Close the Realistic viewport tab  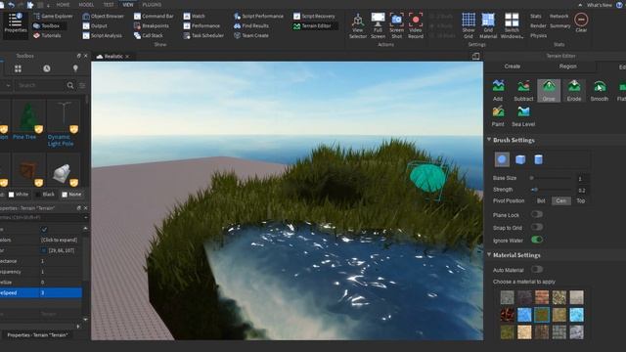pos(127,57)
